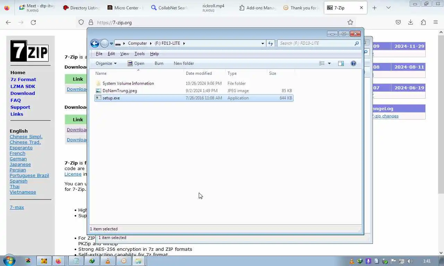This screenshot has width=444, height=266.
Task: Open the View menu in Explorer
Action: point(125,54)
